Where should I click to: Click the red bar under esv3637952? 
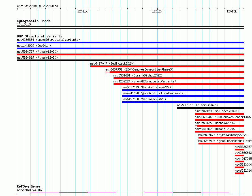[x=175, y=72]
